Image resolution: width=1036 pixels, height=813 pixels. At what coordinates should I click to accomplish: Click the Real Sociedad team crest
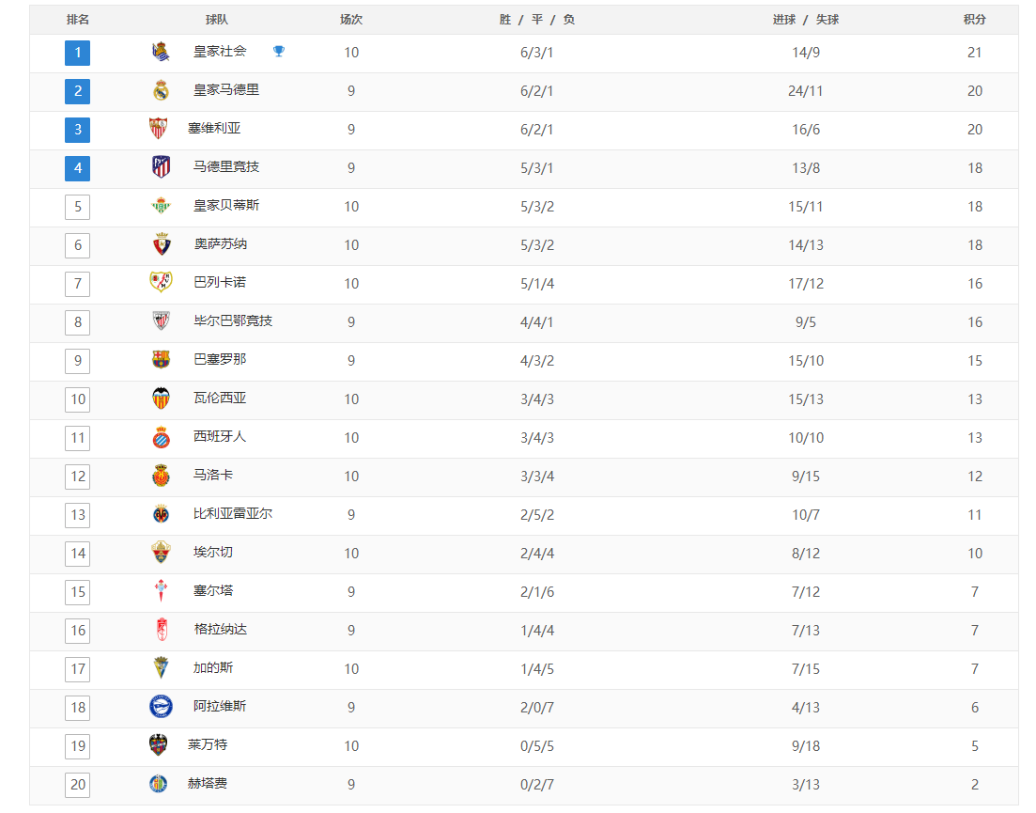pyautogui.click(x=161, y=52)
